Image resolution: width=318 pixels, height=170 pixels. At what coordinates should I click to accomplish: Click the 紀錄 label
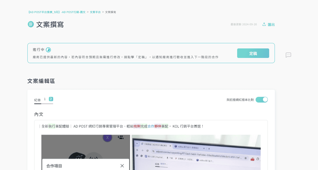pos(37,100)
